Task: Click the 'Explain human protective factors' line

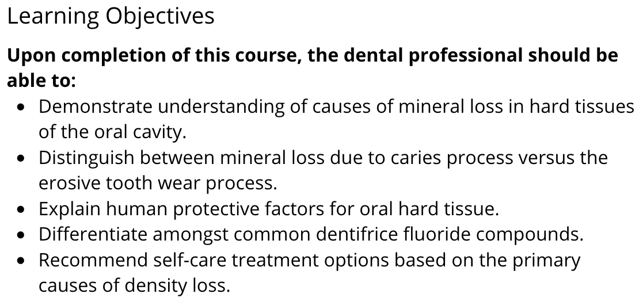Action: coord(269,209)
